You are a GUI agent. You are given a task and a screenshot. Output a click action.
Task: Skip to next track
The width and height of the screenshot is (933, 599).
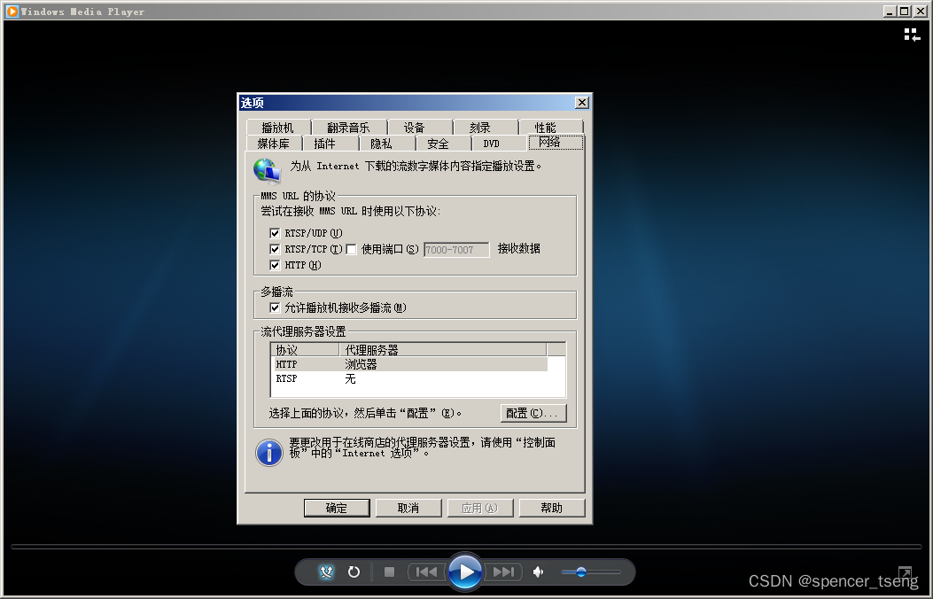coord(503,572)
